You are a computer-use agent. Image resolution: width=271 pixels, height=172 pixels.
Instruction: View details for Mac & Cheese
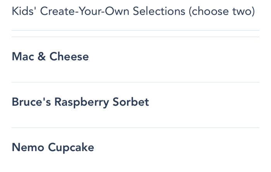(x=50, y=57)
